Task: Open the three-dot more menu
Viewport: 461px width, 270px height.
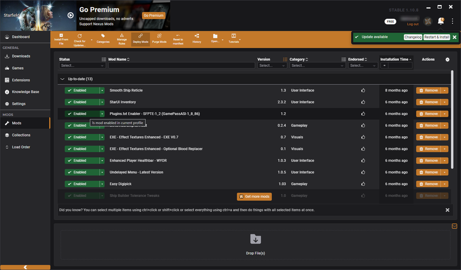Action: point(453,21)
